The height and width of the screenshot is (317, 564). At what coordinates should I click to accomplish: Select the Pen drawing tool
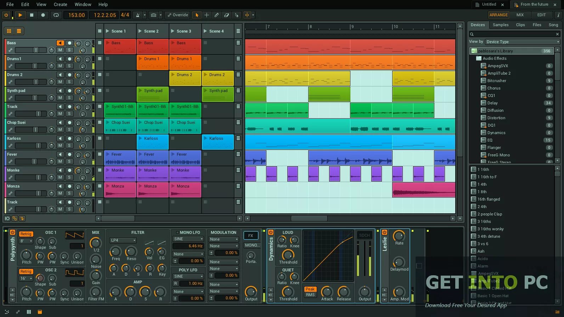coord(217,15)
